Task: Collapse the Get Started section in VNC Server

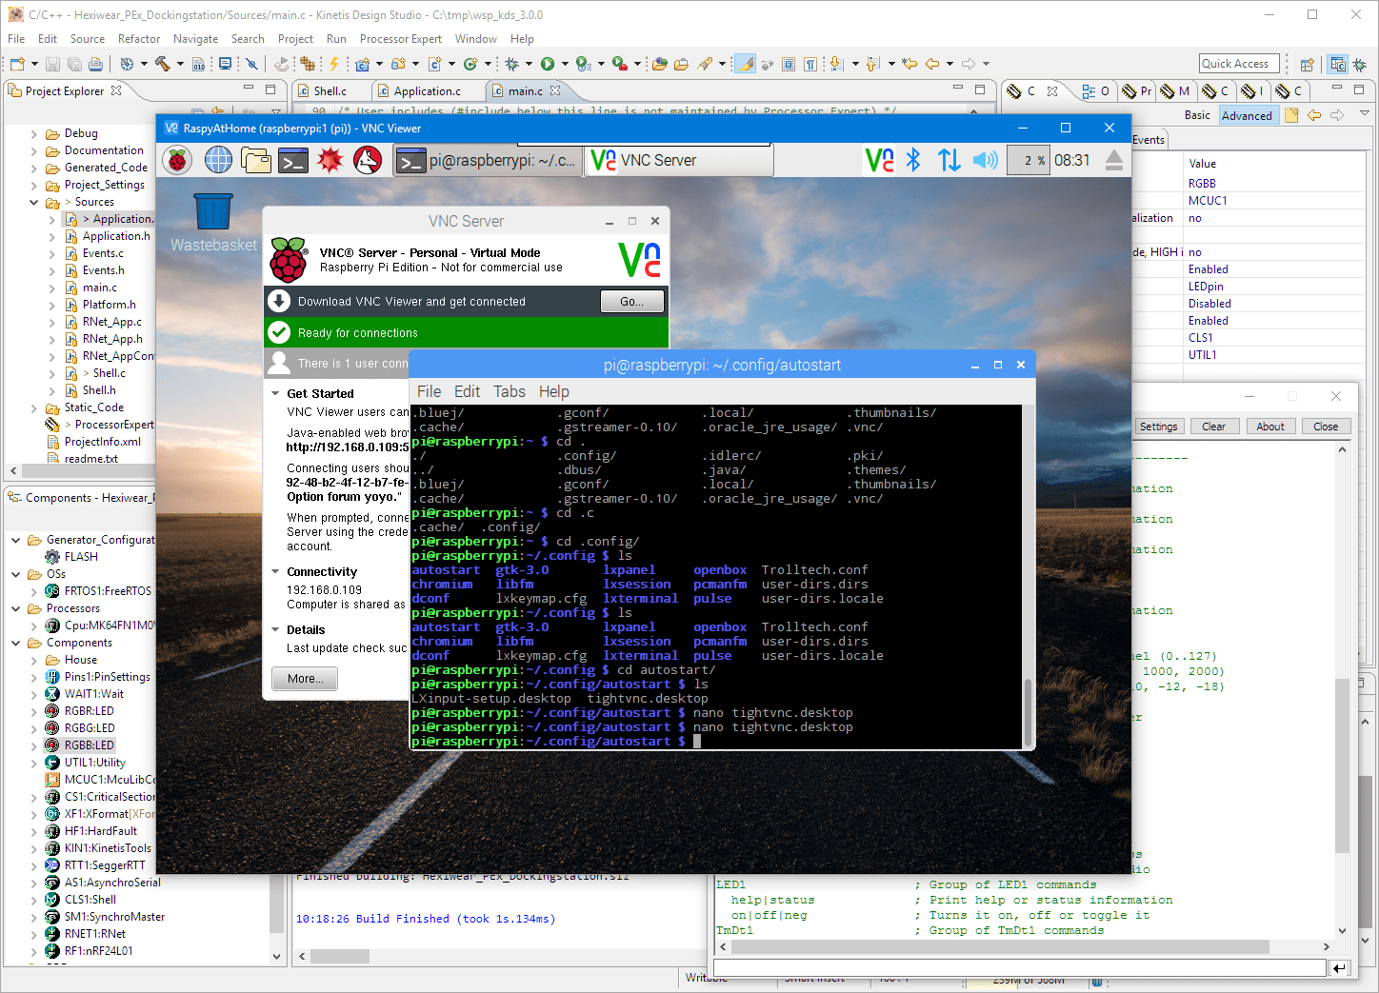Action: (x=275, y=393)
